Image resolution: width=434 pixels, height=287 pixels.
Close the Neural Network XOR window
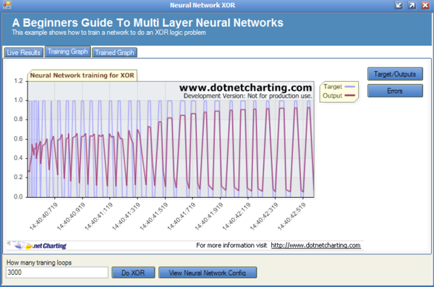tap(425, 5)
